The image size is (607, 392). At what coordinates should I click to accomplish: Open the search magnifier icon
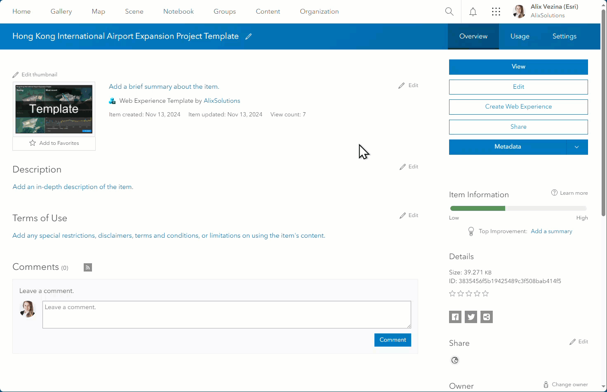(x=449, y=12)
